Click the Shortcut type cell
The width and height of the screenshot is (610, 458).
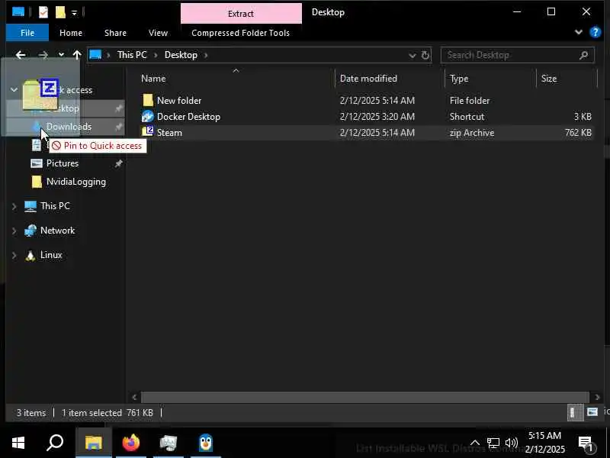(x=467, y=117)
